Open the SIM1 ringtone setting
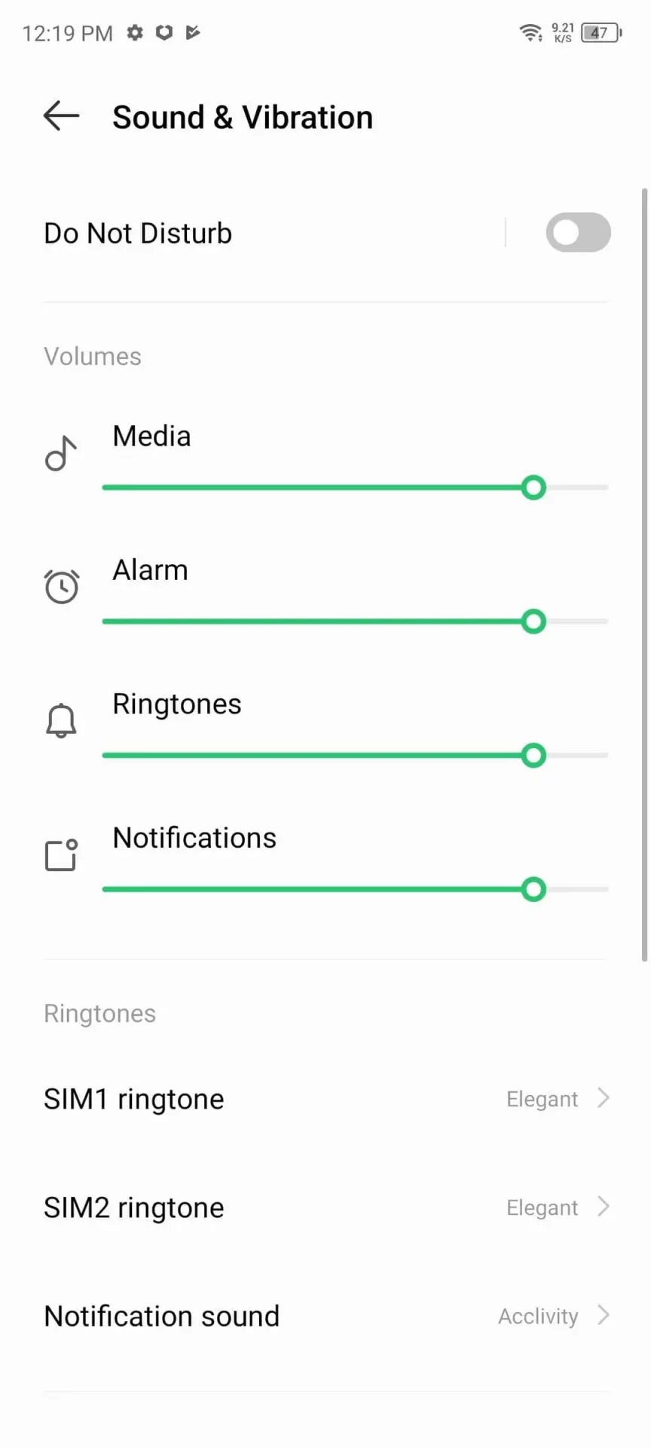651x1448 pixels. 134,1100
